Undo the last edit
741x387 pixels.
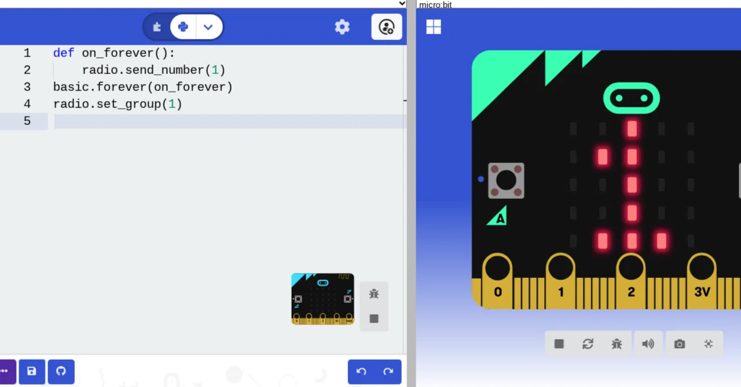361,371
